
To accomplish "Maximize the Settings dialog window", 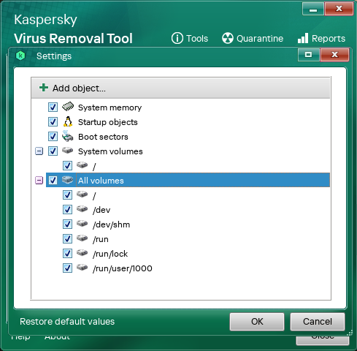I will pos(309,55).
